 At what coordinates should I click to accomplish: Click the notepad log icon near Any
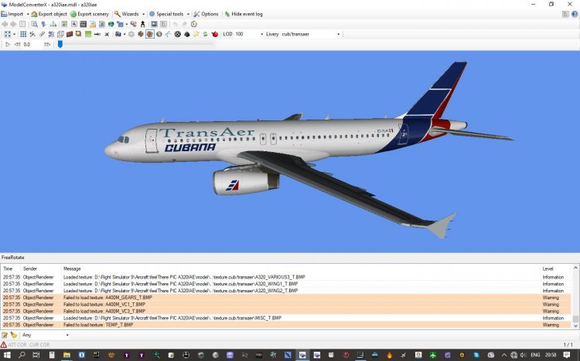point(5,336)
